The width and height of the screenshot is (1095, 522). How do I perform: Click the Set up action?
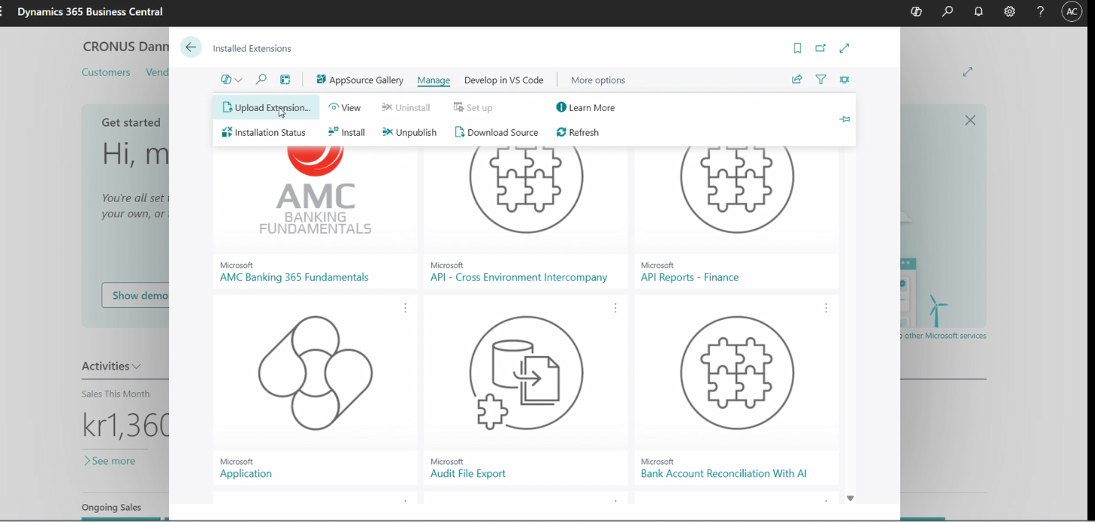pos(473,108)
